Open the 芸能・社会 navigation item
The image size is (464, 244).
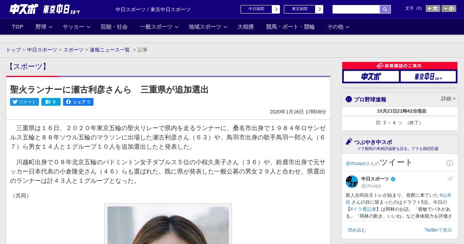click(114, 27)
